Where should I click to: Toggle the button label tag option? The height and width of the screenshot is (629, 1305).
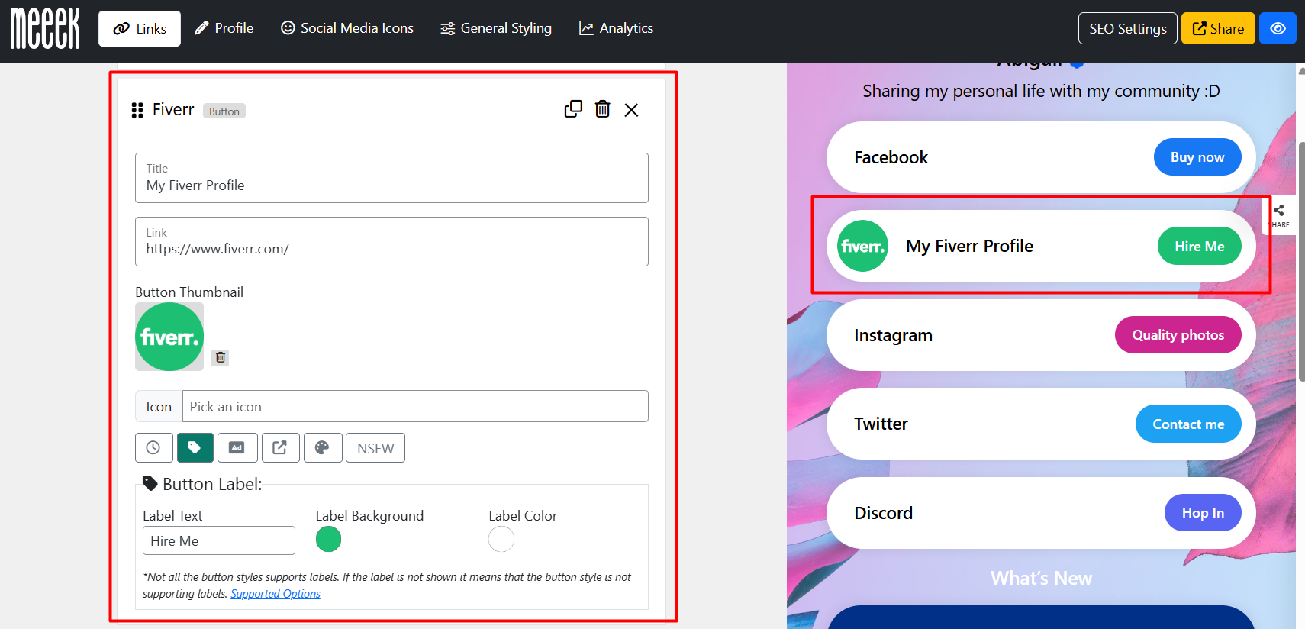click(x=195, y=448)
